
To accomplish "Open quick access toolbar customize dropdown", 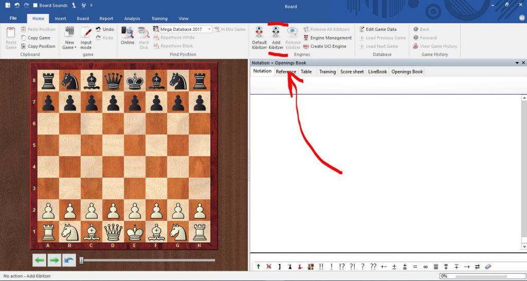I will (92, 5).
